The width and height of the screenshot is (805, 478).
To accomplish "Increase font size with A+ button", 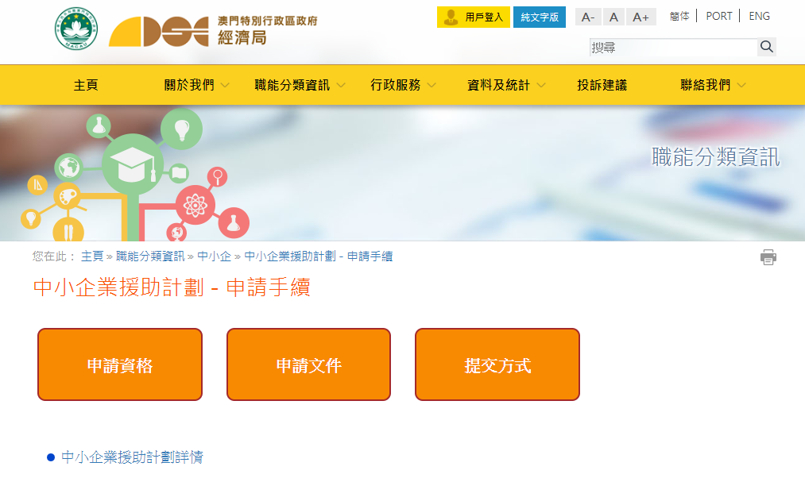I will tap(641, 17).
